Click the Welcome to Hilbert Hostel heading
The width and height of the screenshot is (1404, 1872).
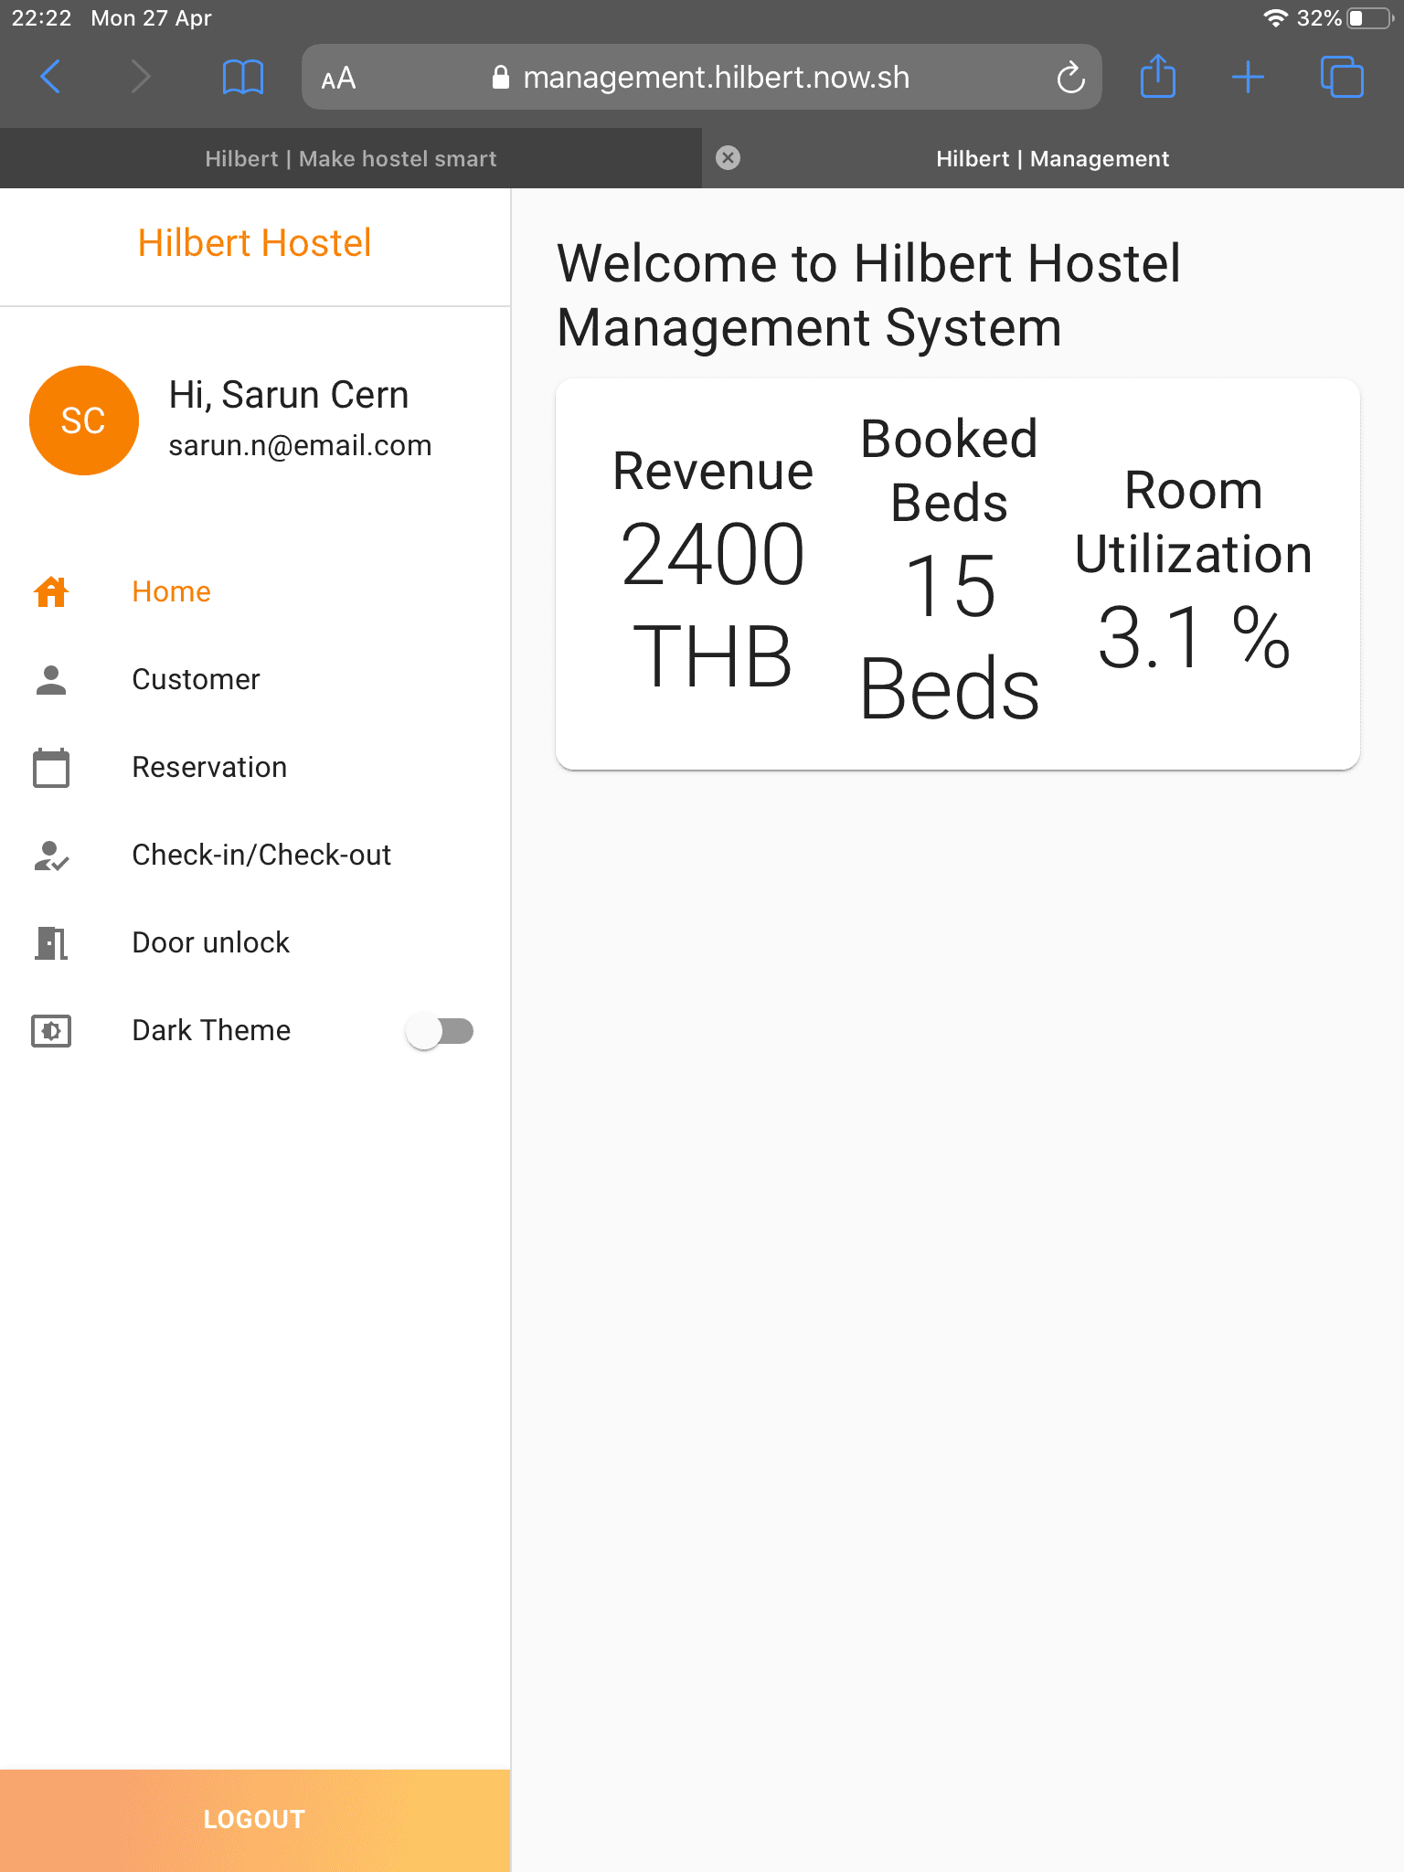pyautogui.click(x=868, y=295)
